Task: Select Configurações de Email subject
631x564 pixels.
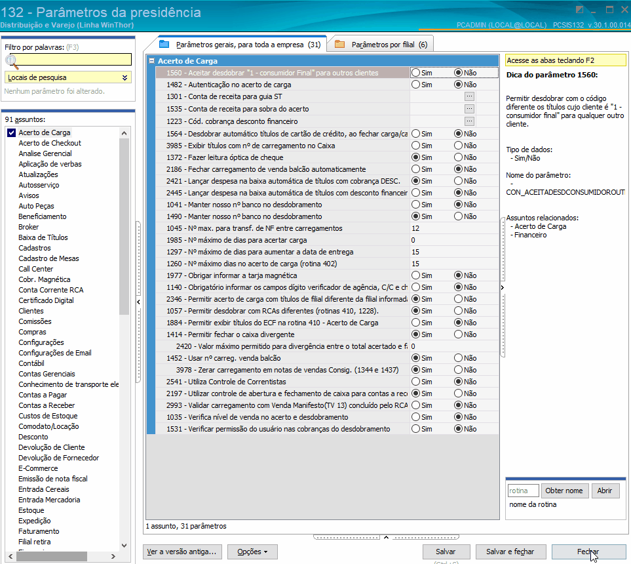Action: (55, 353)
